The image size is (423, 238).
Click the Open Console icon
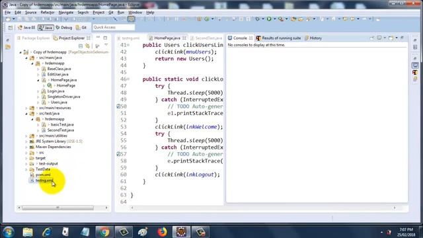[391, 38]
